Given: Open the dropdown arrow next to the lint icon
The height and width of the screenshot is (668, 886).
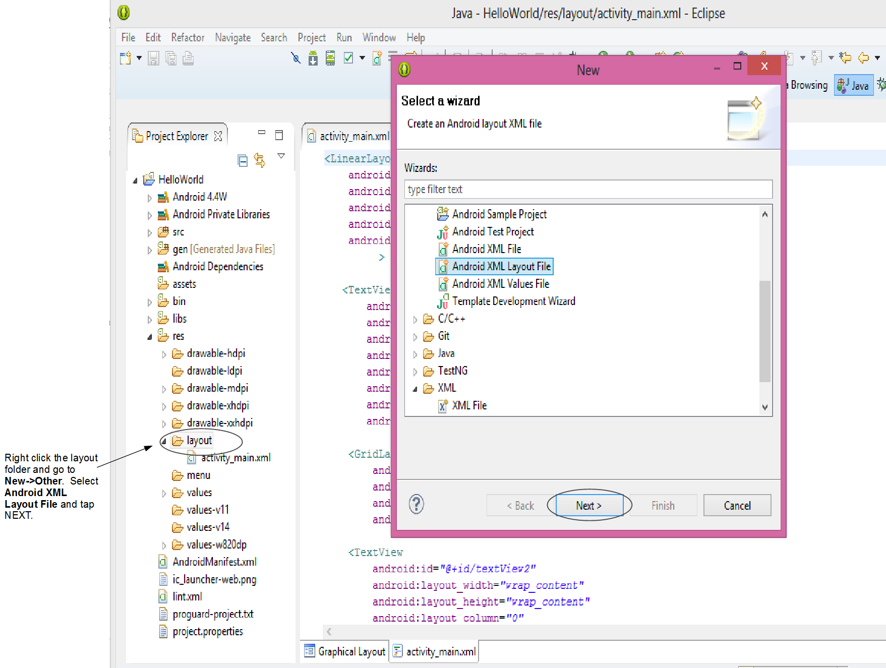Looking at the screenshot, I should 362,58.
